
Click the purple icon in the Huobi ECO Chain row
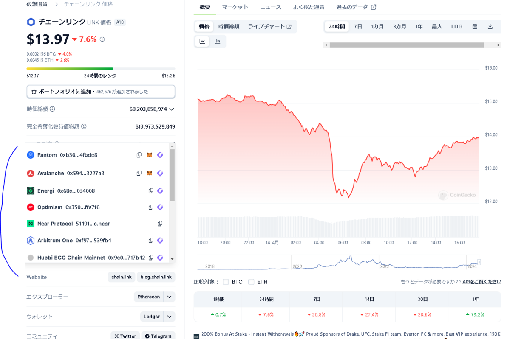tap(160, 258)
